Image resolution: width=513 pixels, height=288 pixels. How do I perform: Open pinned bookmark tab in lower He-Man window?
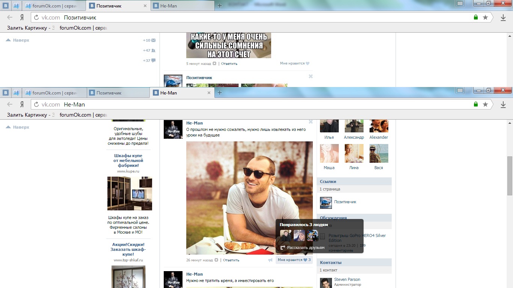click(x=16, y=93)
